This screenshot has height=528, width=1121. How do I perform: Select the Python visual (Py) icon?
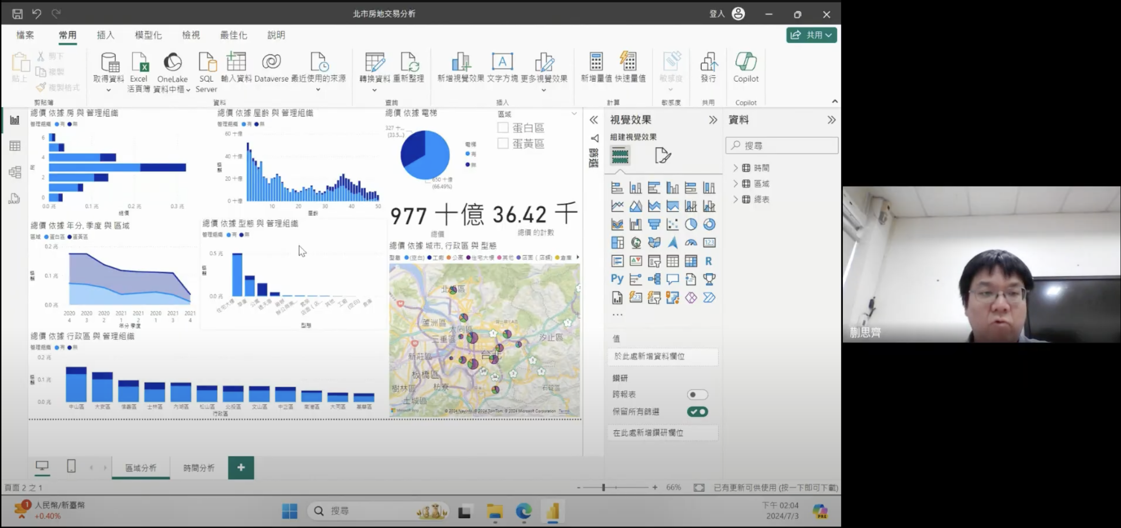click(617, 279)
